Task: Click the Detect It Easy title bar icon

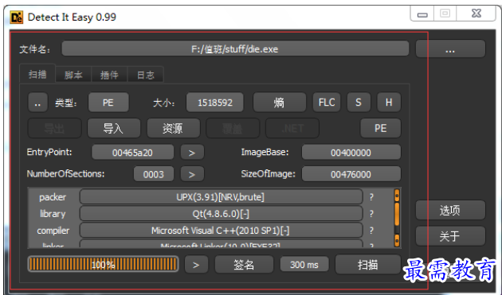Action: tap(17, 17)
